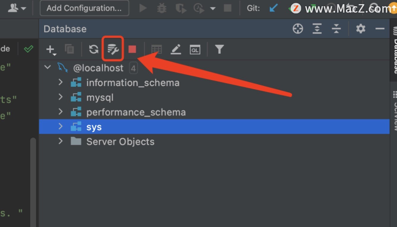397x227 pixels.
Task: Click the target locate icon in Database header
Action: click(298, 29)
